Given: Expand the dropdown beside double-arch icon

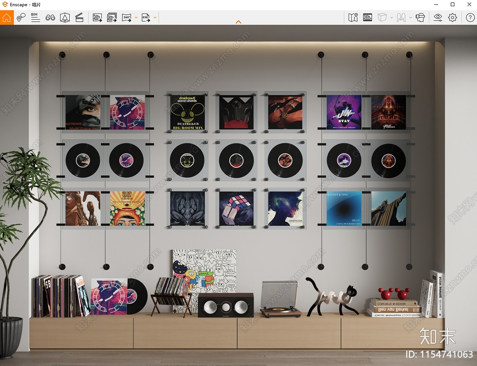Looking at the screenshot, I should [x=411, y=18].
